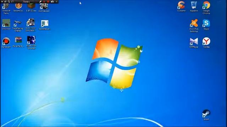Image resolution: width=227 pixels, height=127 pixels.
Task: Launch the Yandex browser shortcut
Action: click(x=206, y=43)
